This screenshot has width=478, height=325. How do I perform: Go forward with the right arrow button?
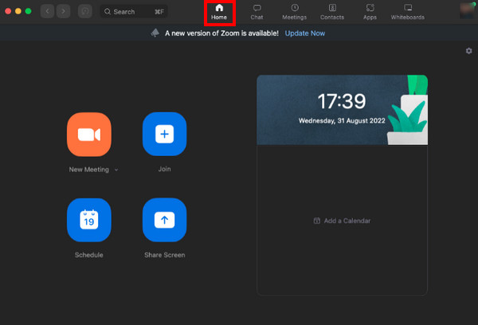pyautogui.click(x=64, y=12)
